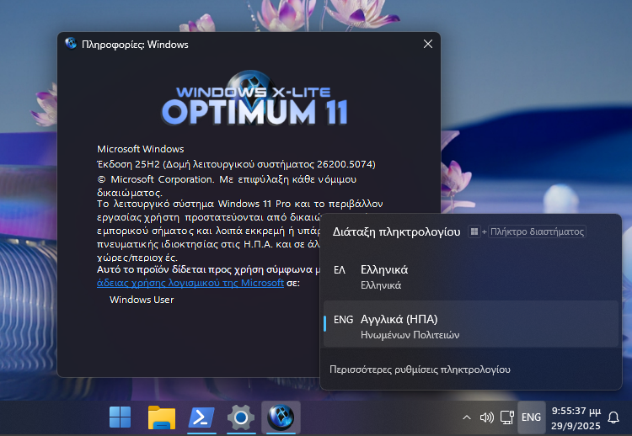Click the Πληροφορίες: Windows title text
Image resolution: width=632 pixels, height=436 pixels.
(x=135, y=45)
